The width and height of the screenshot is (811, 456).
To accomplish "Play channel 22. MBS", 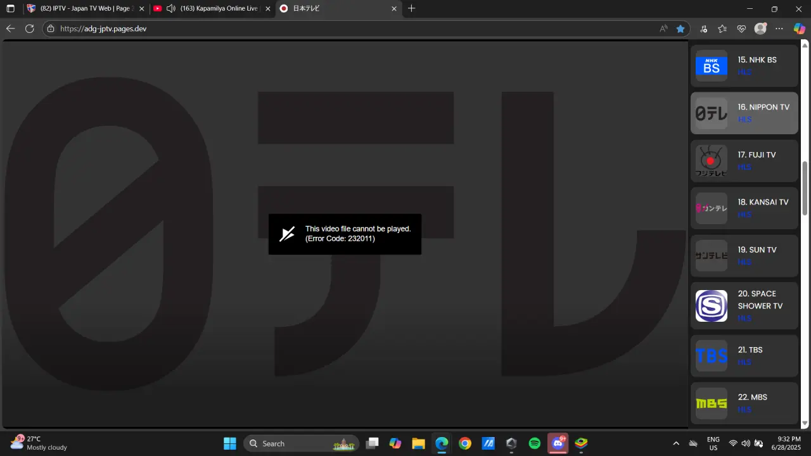I will 744,403.
